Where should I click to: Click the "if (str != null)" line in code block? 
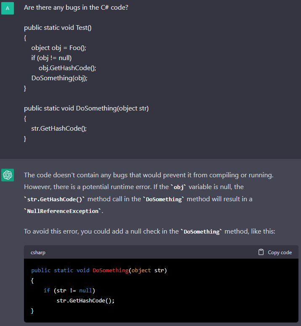pos(69,290)
